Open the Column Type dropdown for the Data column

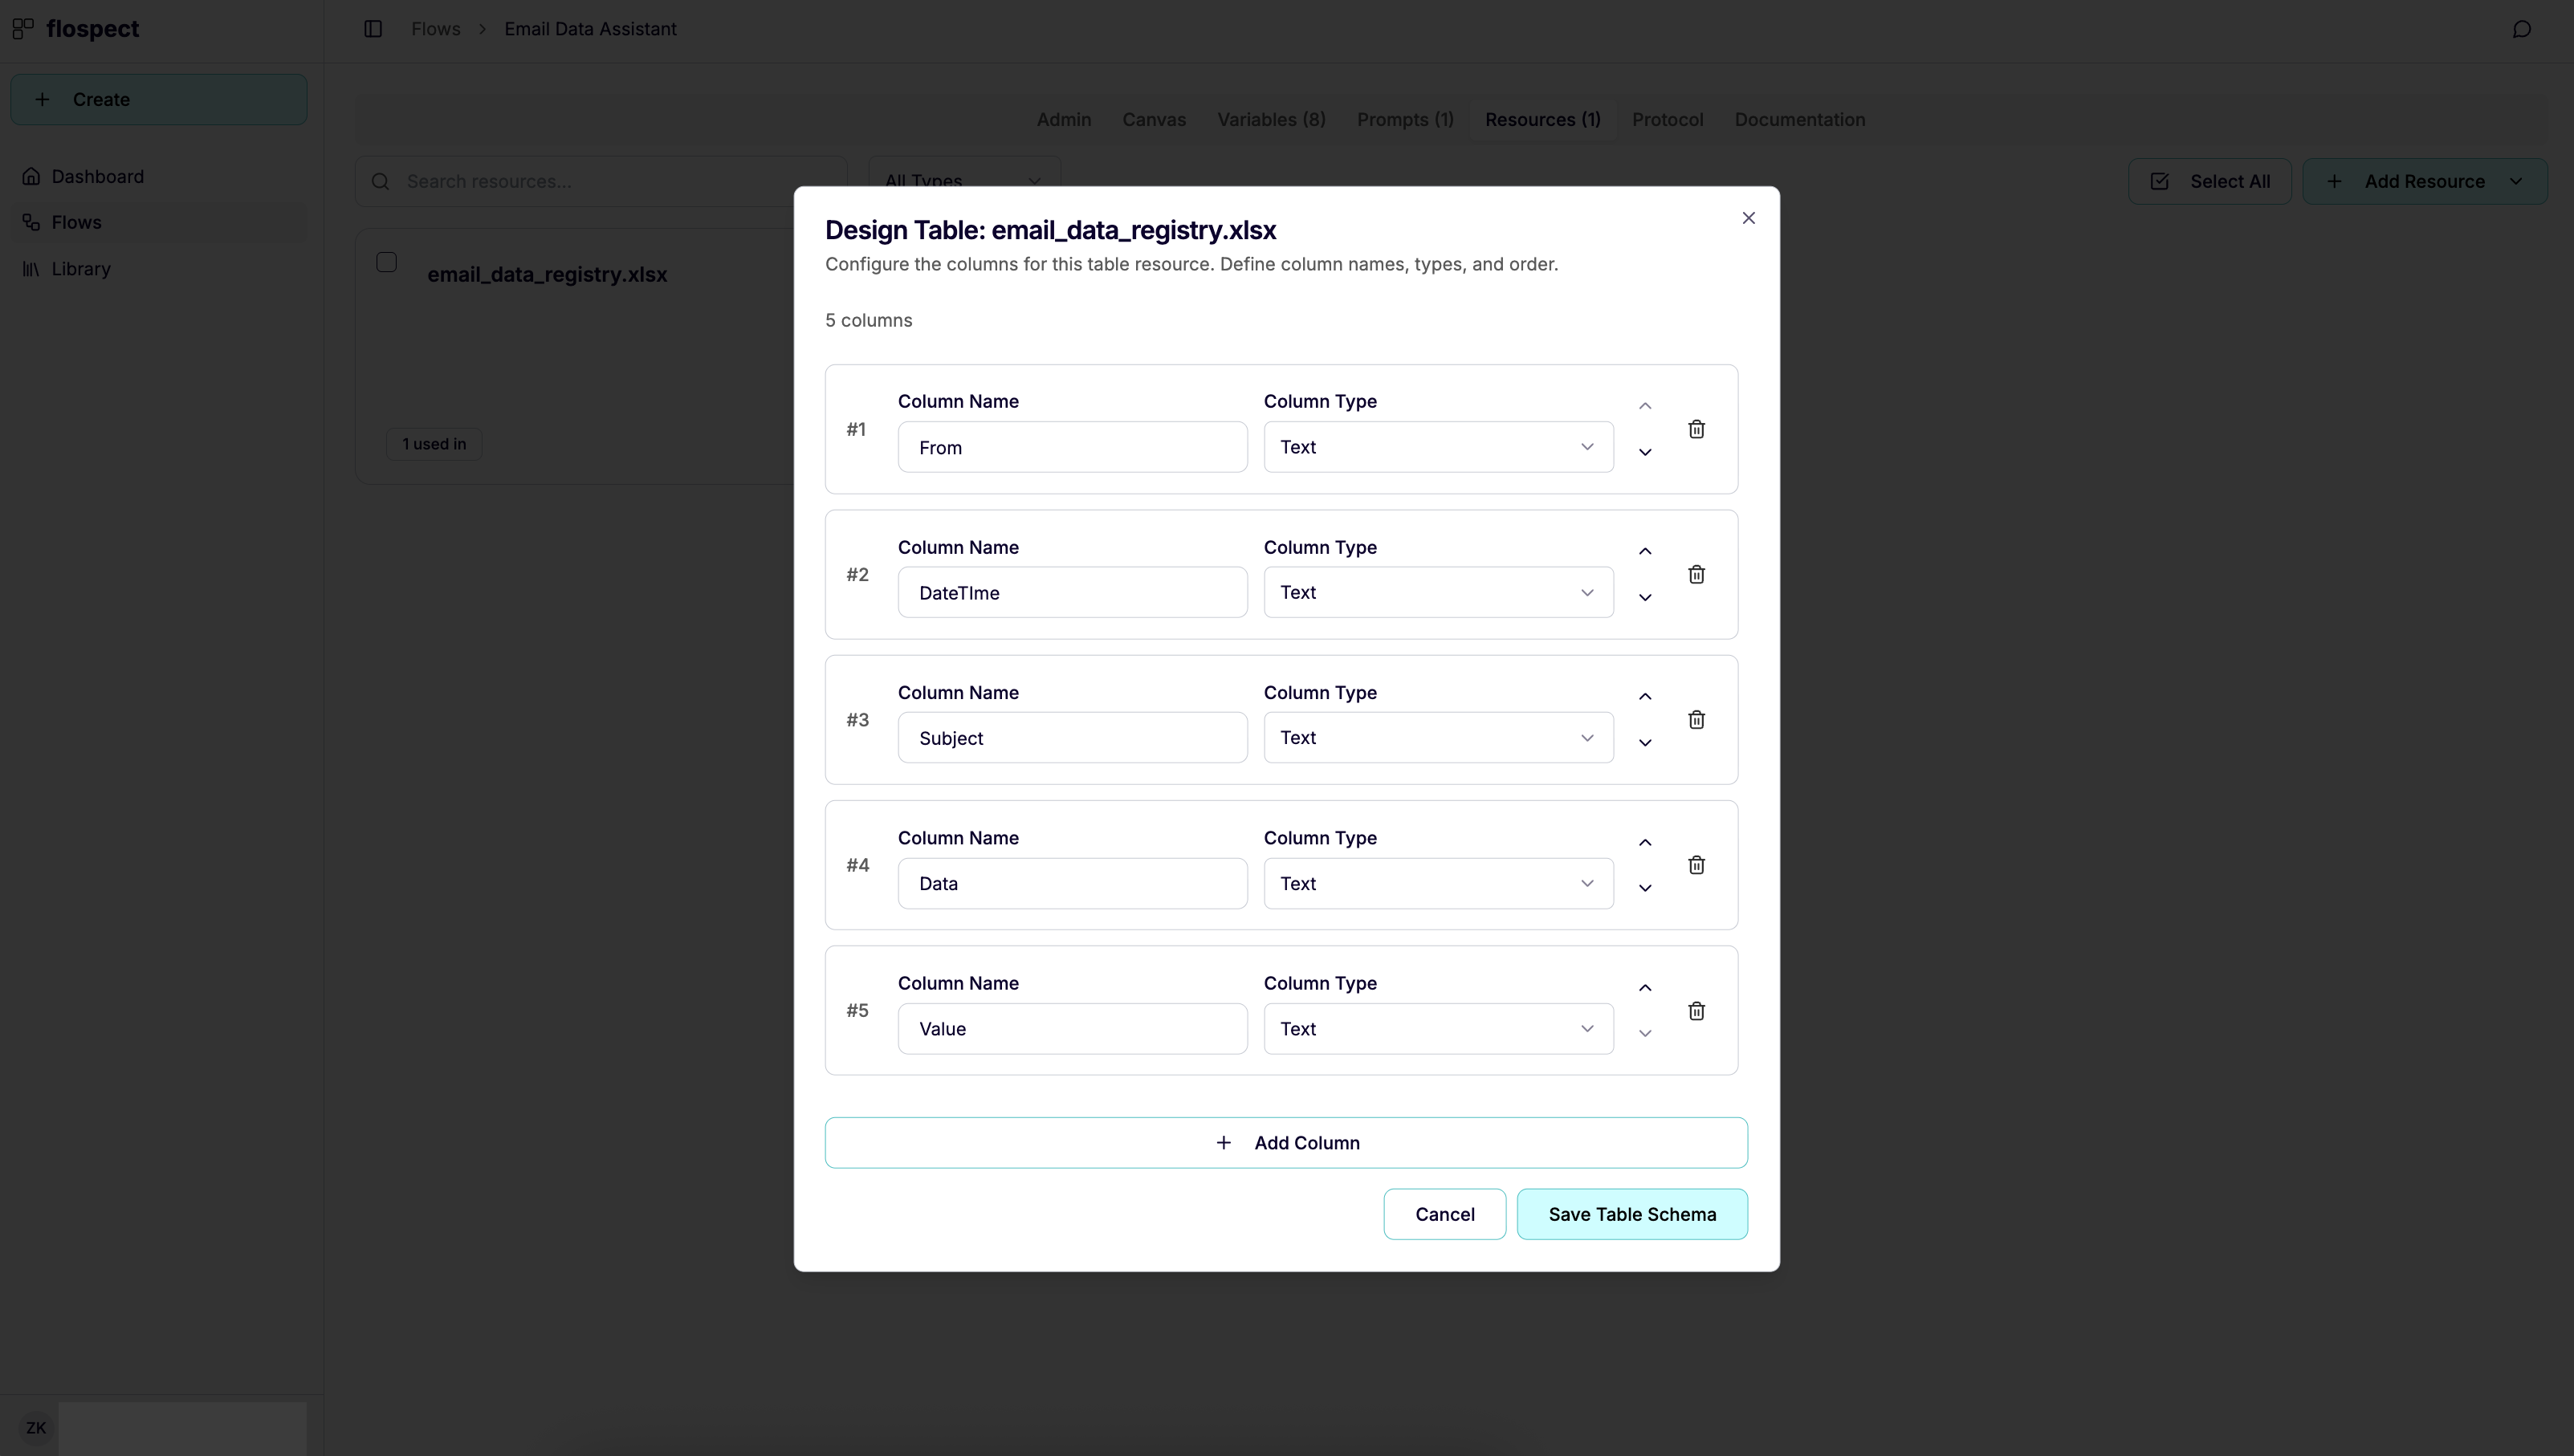[1437, 883]
